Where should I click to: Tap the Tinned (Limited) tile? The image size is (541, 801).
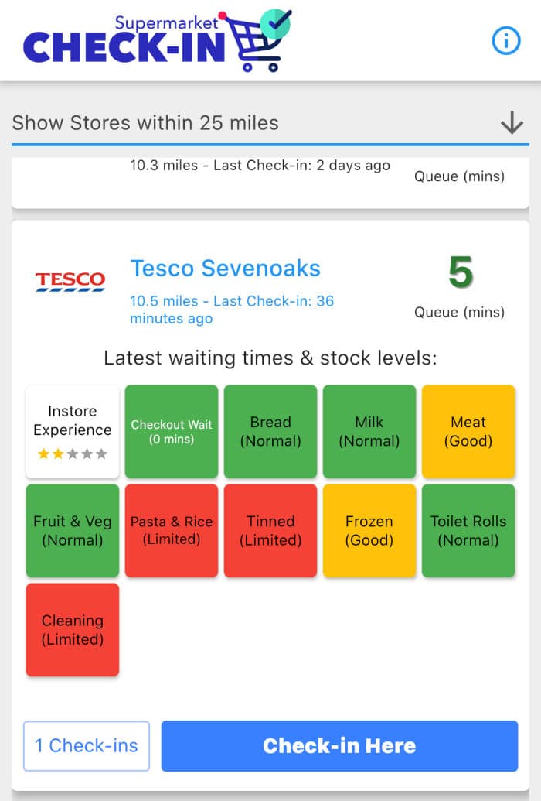(270, 531)
